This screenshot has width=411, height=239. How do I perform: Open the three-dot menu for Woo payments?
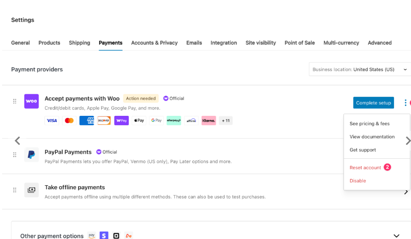405,103
